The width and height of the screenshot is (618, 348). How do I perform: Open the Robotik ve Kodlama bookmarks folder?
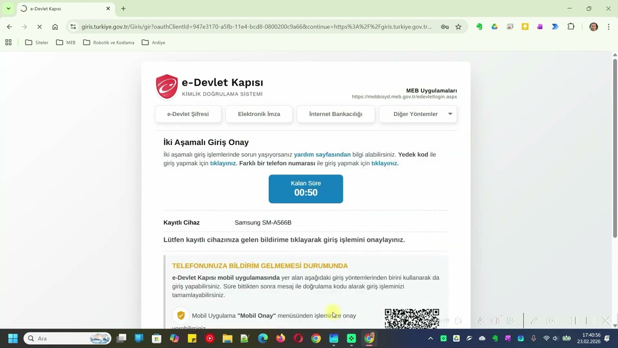pyautogui.click(x=109, y=43)
